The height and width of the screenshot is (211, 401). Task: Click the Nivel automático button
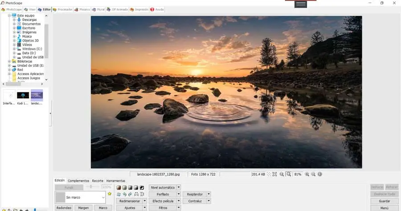[x=163, y=187]
